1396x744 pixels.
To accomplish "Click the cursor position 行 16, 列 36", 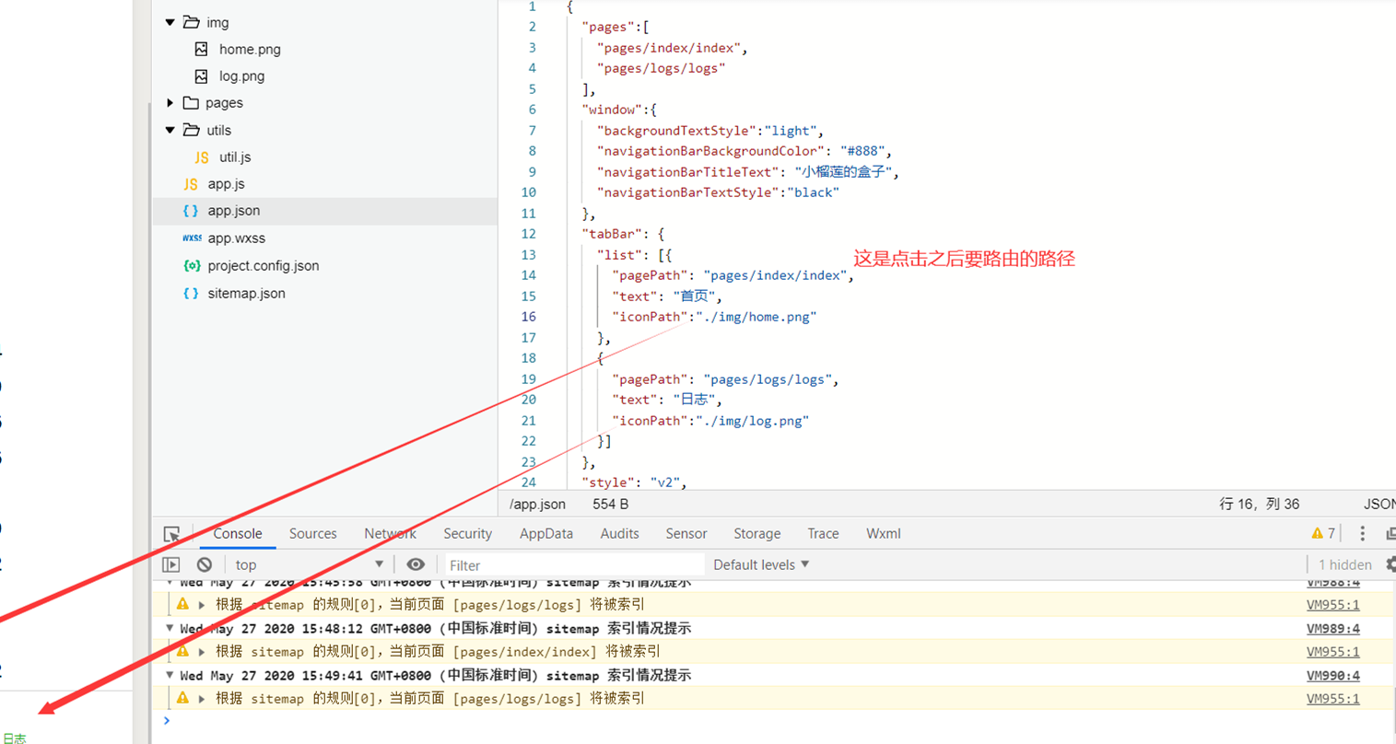I will coord(1259,505).
